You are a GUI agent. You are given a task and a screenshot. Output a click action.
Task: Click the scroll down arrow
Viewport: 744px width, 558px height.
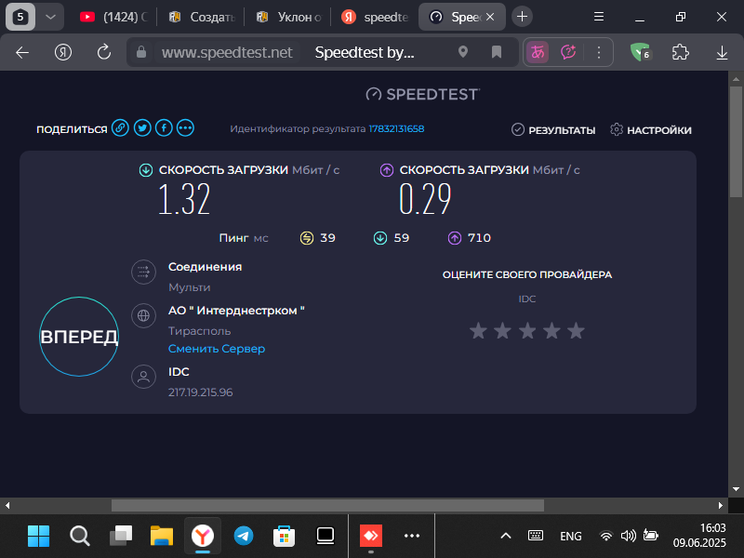pos(736,489)
